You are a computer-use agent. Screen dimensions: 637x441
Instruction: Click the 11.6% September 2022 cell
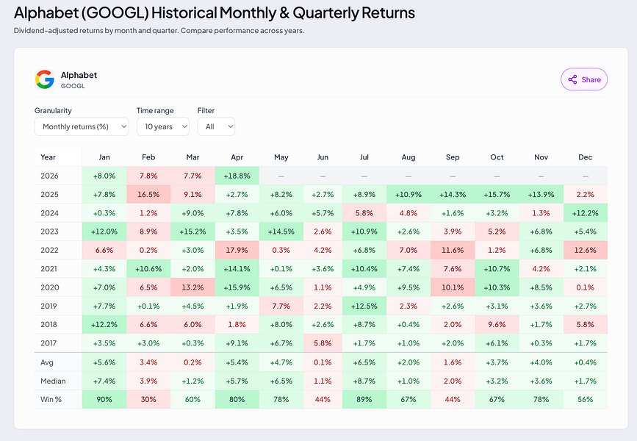point(453,251)
